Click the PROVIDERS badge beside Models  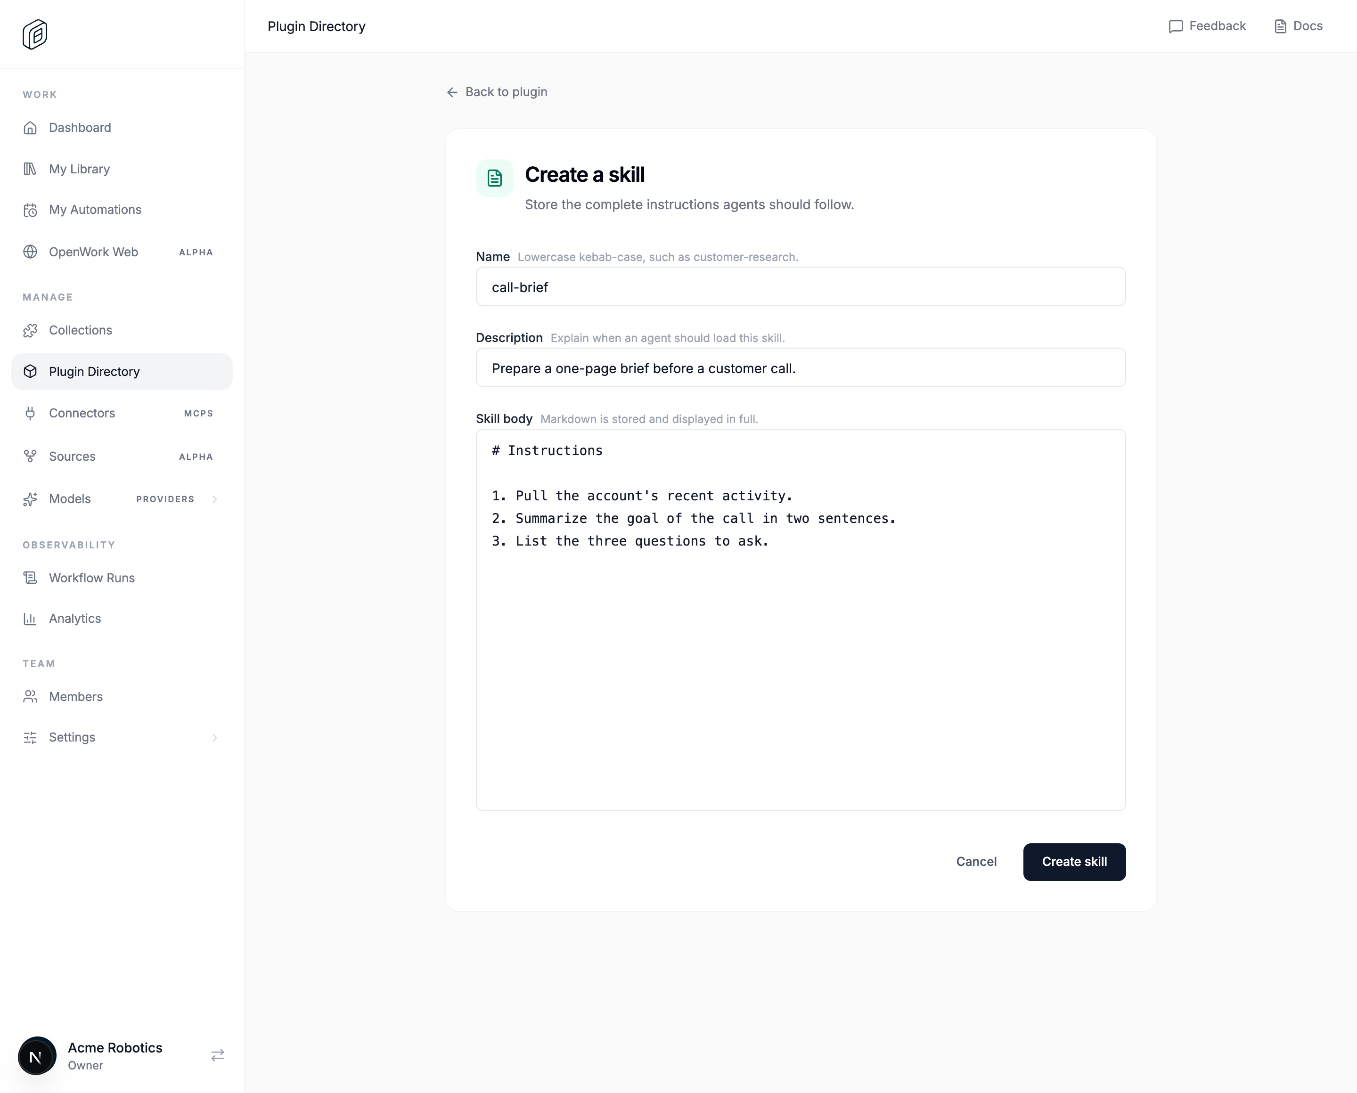(165, 499)
